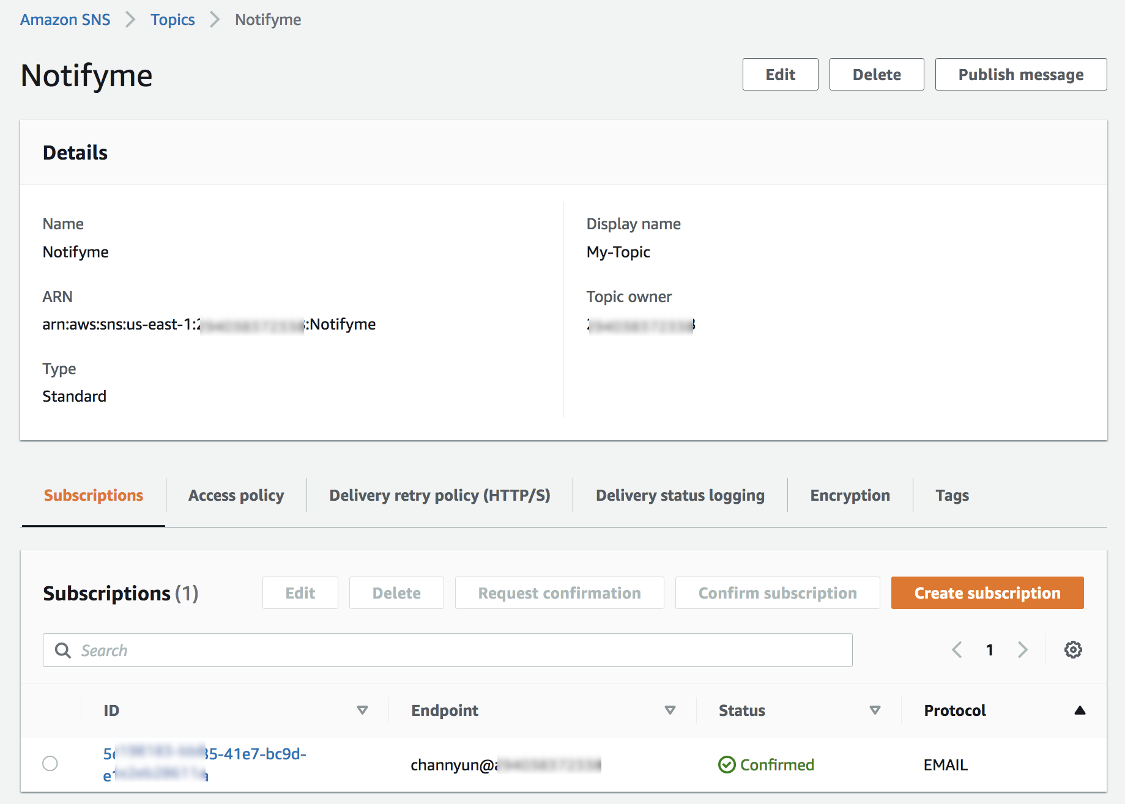The height and width of the screenshot is (804, 1125).
Task: Open the table preferences gear icon
Action: (1073, 649)
